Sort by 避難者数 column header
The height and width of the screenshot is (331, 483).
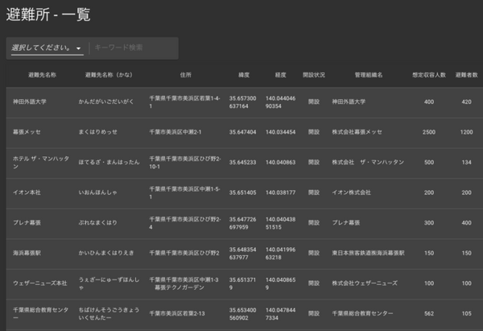coord(466,75)
